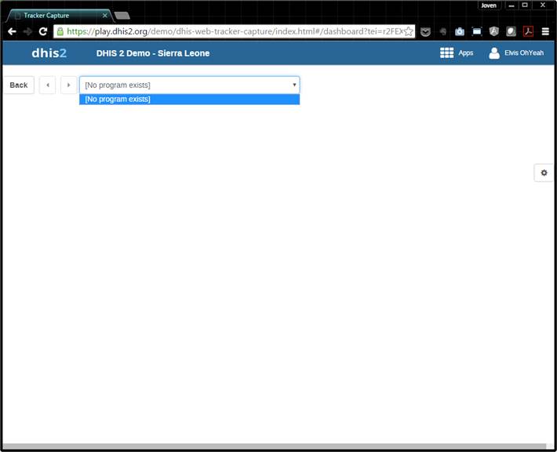Click the Adobe PDF extension icon
This screenshot has height=452, width=557.
pyautogui.click(x=528, y=31)
